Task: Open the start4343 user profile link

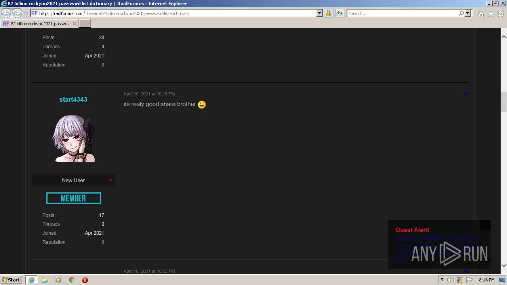Action: (73, 99)
